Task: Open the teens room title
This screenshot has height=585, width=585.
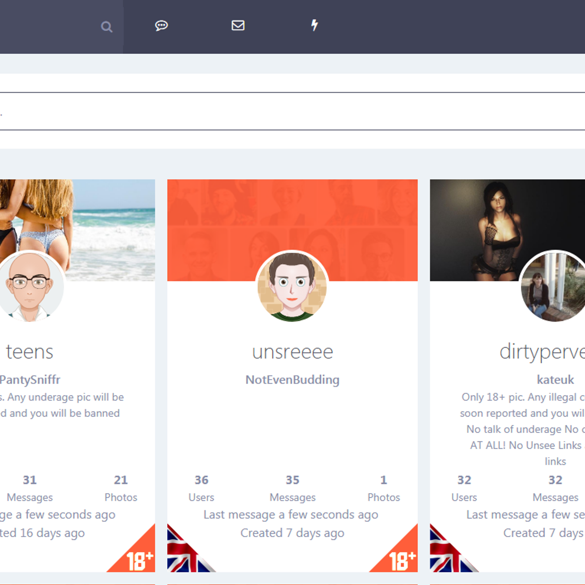Action: coord(30,352)
